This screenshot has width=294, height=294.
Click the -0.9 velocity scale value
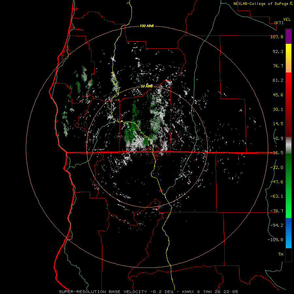click(x=278, y=139)
